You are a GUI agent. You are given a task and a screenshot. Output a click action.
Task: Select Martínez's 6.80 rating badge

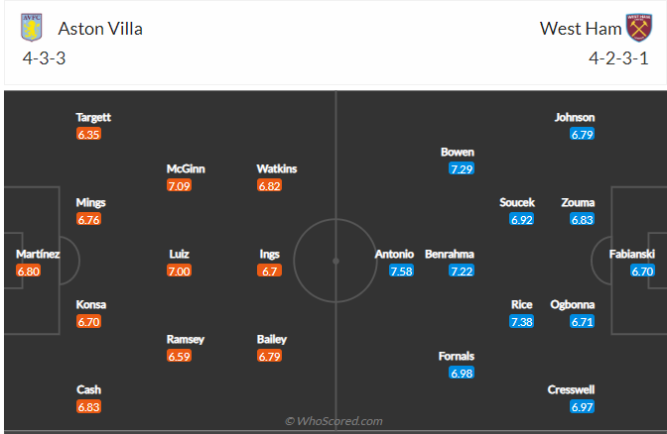29,271
